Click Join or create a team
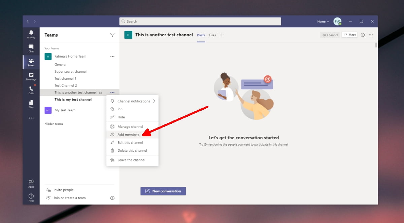 coord(66,198)
